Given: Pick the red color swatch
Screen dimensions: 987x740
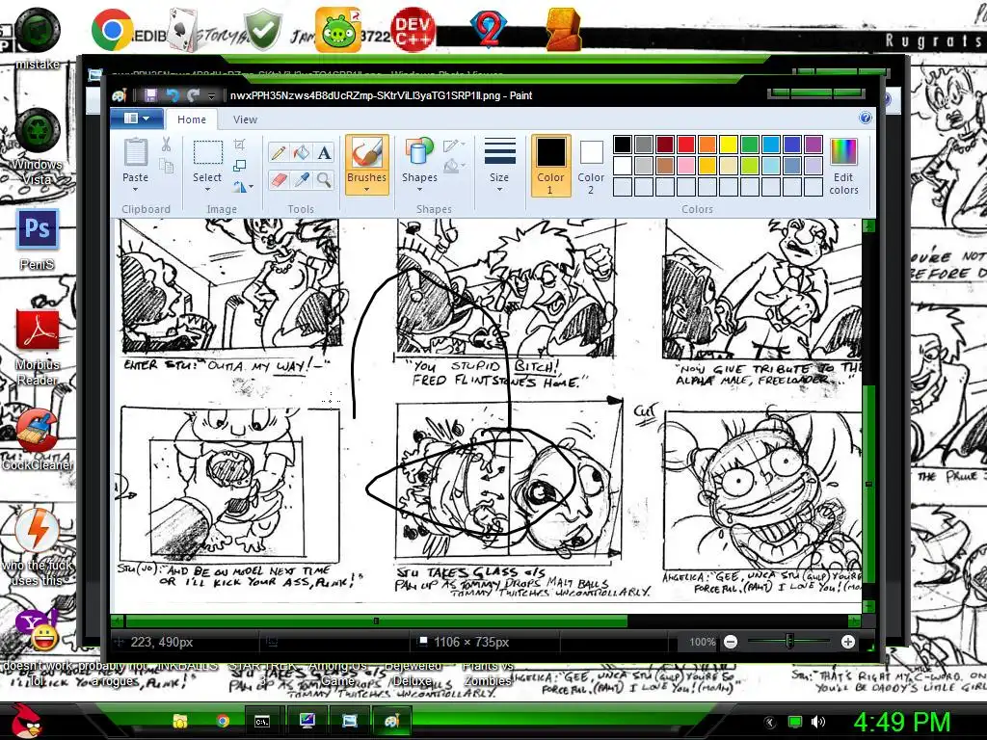Looking at the screenshot, I should (x=686, y=145).
